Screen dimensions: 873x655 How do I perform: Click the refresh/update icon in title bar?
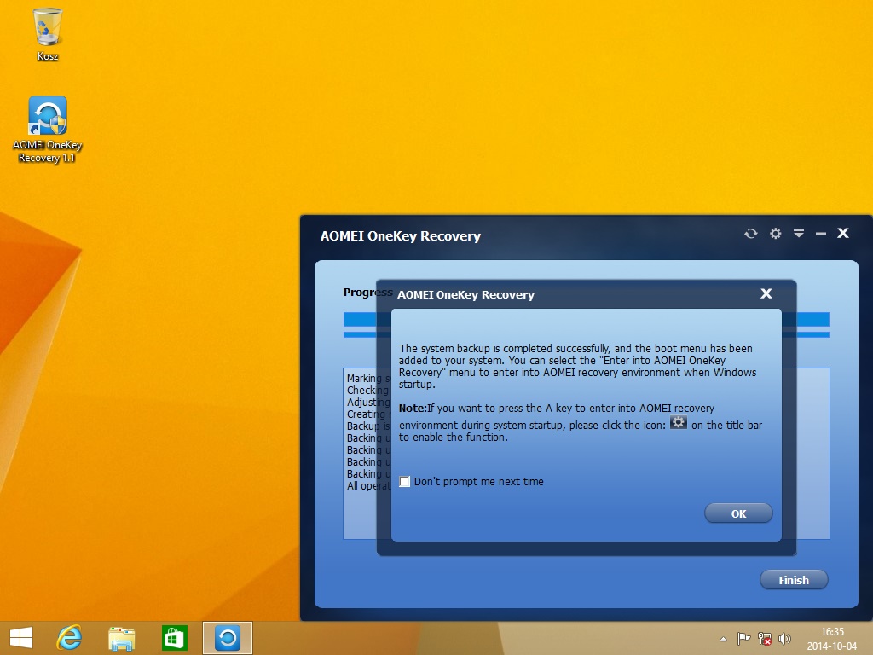coord(750,234)
